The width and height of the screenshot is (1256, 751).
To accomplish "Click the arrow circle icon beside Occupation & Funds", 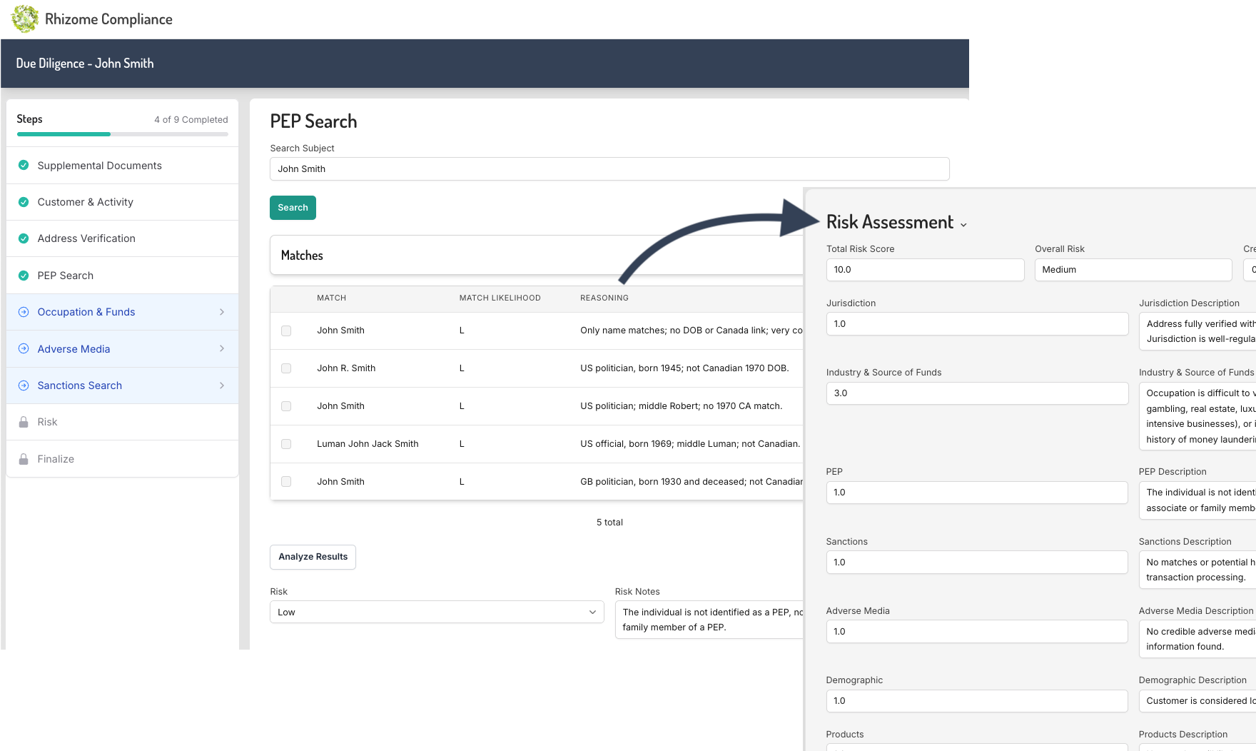I will (24, 312).
